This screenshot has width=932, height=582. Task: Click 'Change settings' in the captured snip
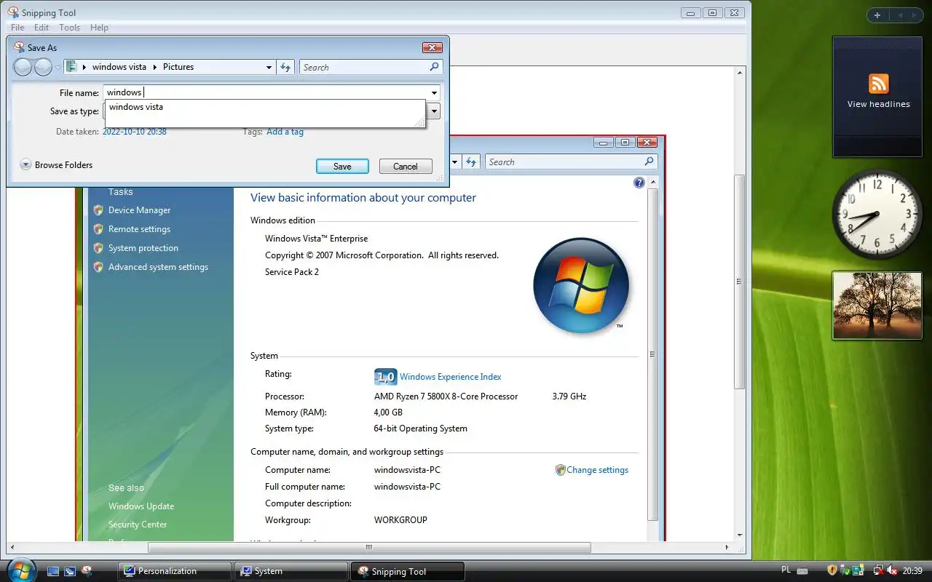597,470
